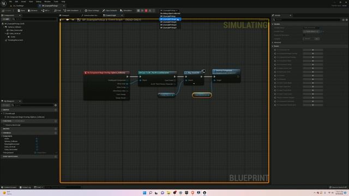
Task: Choose No debug object selected option
Action: (x=170, y=13)
